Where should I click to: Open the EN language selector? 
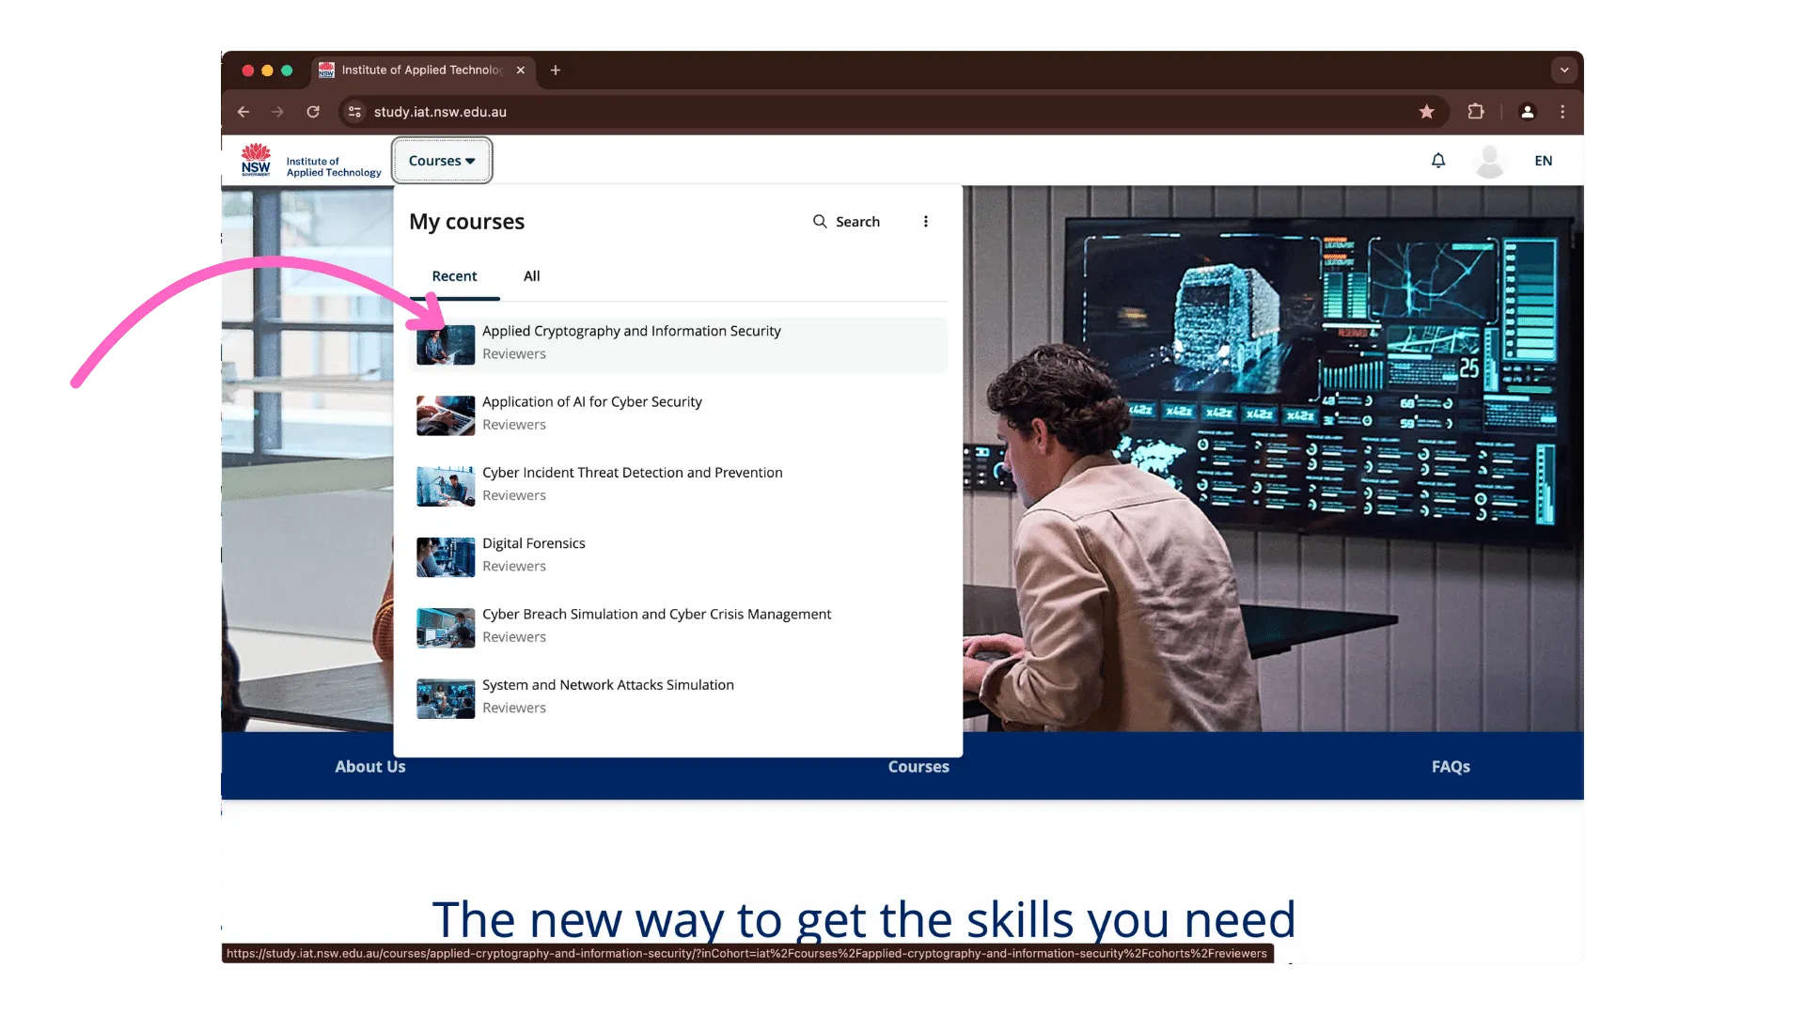pos(1543,161)
